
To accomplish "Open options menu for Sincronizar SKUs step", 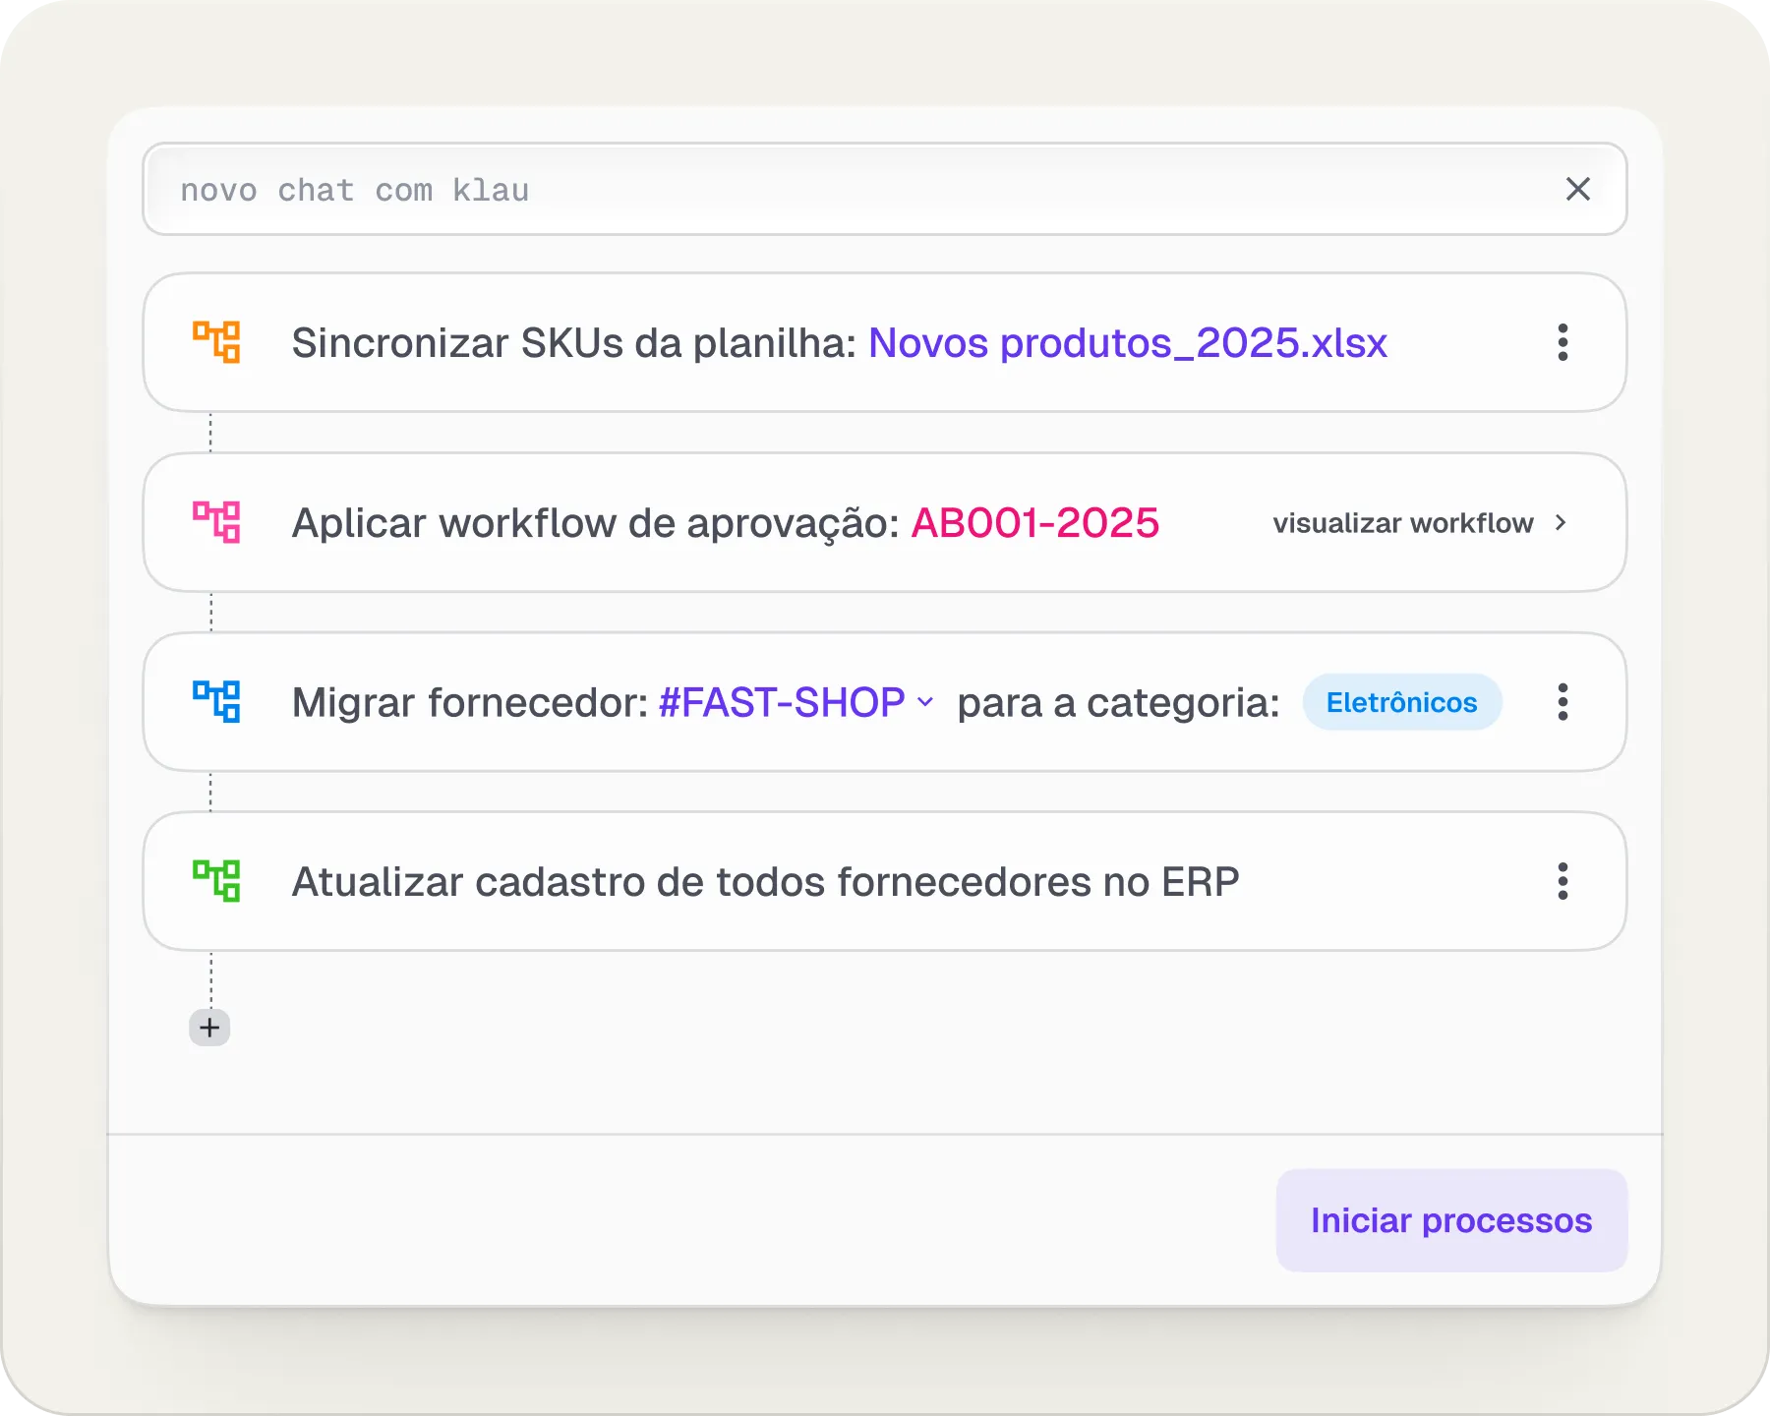I will point(1563,342).
